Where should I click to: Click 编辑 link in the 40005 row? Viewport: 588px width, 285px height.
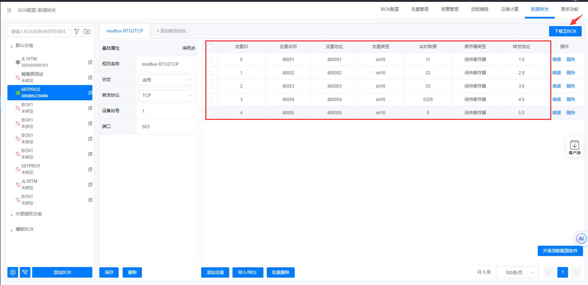pos(557,113)
